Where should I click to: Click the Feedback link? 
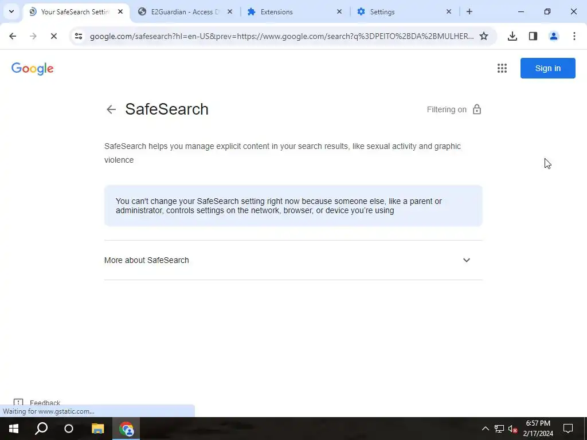pos(45,403)
